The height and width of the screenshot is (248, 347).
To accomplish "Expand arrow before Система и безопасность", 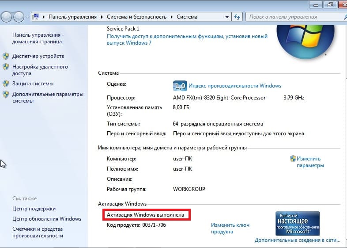I will (102, 17).
